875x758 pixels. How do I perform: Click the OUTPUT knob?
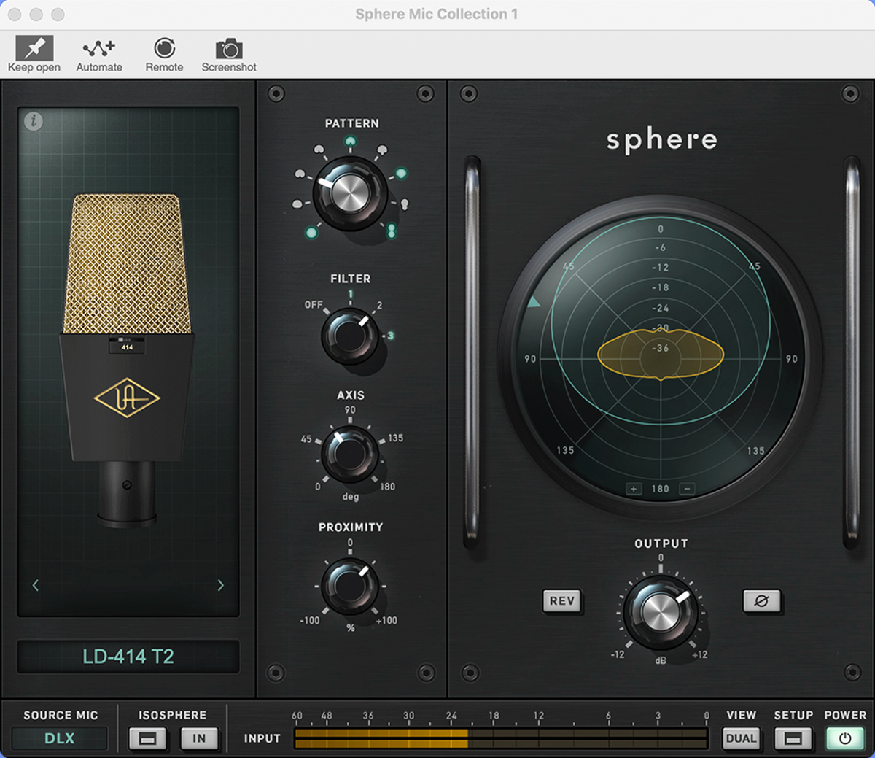661,611
